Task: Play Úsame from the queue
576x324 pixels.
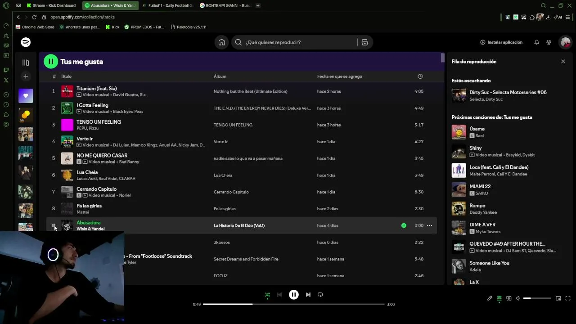Action: tap(477, 129)
